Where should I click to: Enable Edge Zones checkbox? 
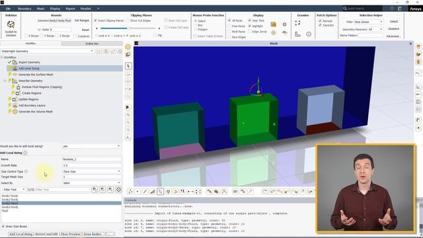click(x=250, y=32)
